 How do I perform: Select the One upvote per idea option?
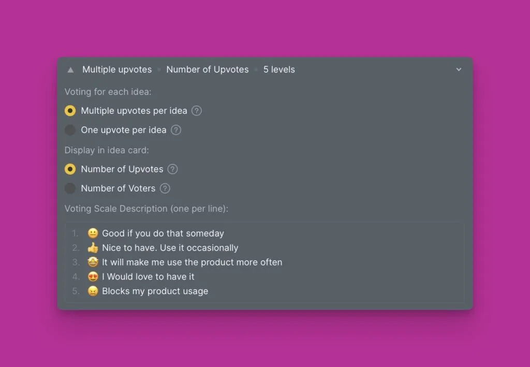(70, 130)
